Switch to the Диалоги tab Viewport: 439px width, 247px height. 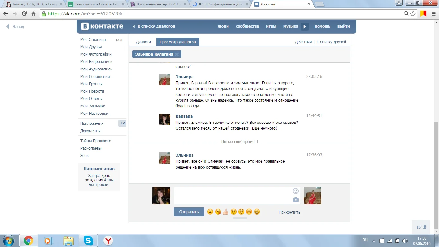tap(143, 42)
